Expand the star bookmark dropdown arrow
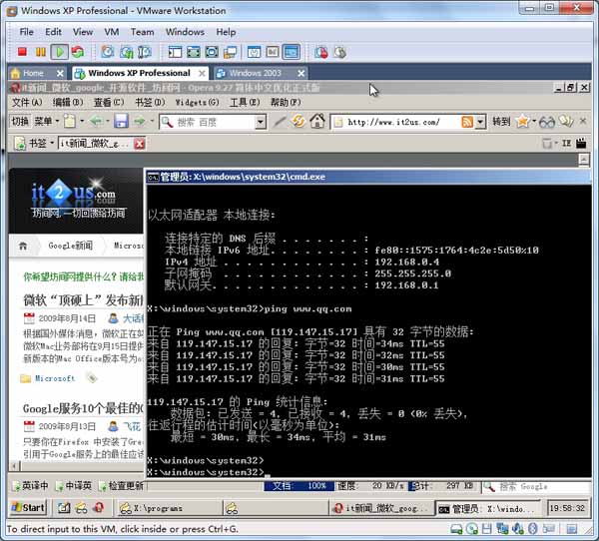 click(x=534, y=122)
